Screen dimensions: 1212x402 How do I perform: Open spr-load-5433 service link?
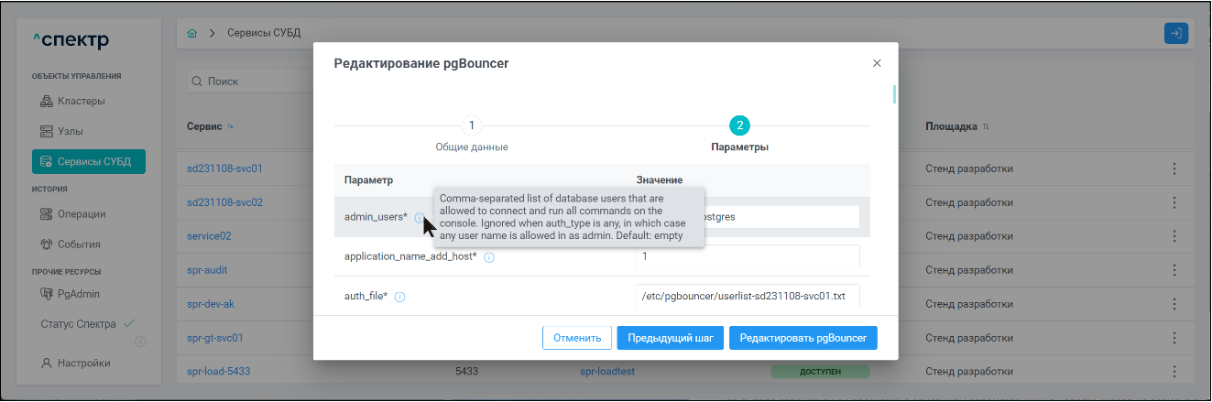click(218, 372)
